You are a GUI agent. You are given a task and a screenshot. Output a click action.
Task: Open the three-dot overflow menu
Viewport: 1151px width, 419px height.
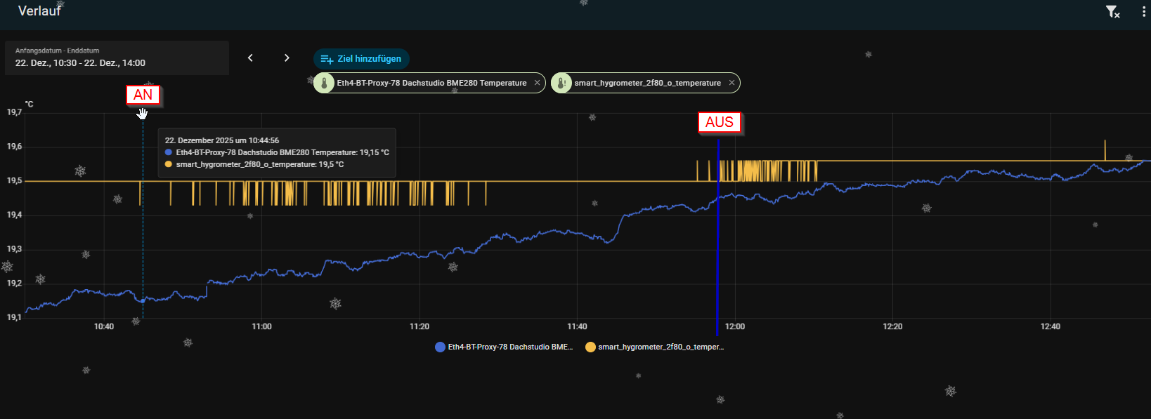coord(1144,12)
